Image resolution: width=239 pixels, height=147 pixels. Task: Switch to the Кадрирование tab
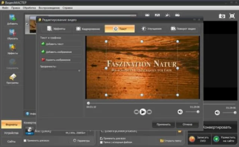[x=88, y=29]
